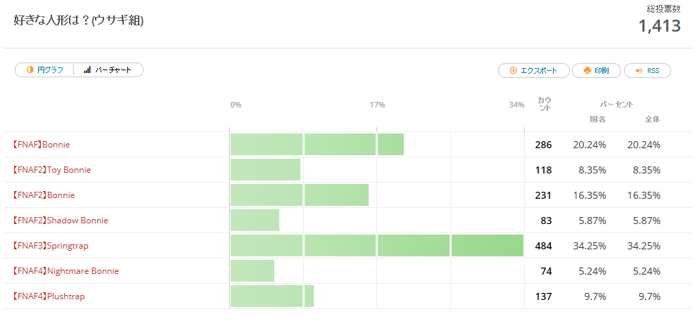Select 【FNAF4】Nightmare Bonnie link
Screen dimensions: 700x328
point(65,271)
